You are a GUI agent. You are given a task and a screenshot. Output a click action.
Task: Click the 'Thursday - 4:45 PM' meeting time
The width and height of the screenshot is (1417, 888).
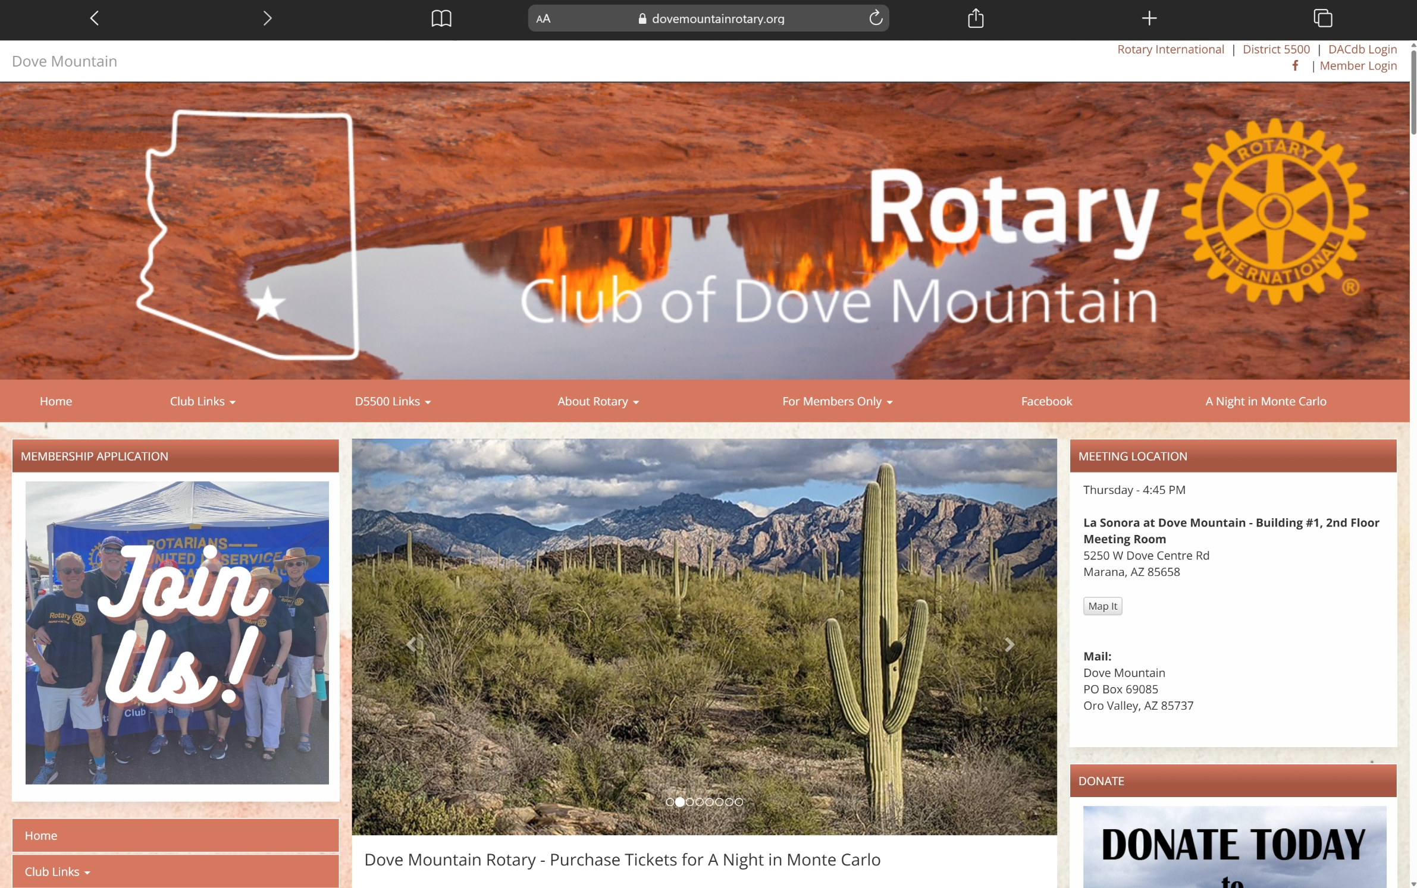click(1134, 490)
